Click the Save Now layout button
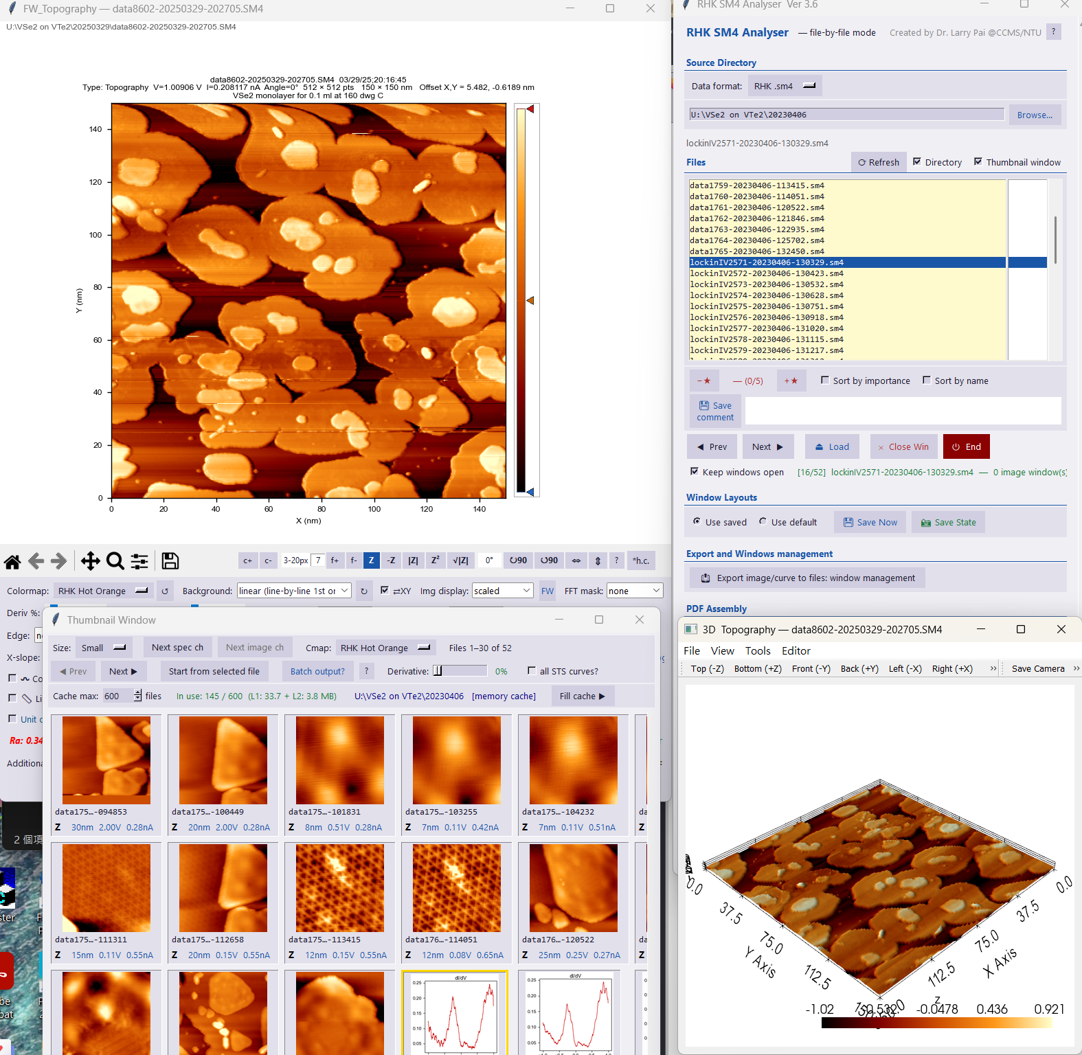Screen dimensions: 1082x1055 [x=870, y=522]
